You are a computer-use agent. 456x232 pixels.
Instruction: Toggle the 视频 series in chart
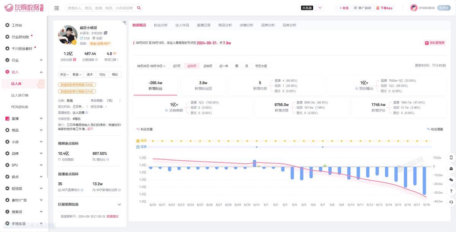tap(141, 141)
